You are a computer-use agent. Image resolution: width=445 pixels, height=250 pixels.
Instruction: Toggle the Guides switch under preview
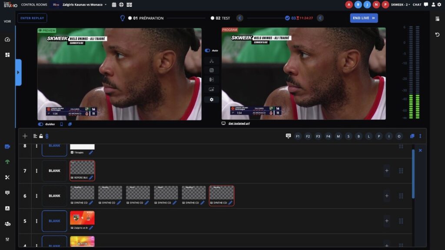[x=41, y=124]
